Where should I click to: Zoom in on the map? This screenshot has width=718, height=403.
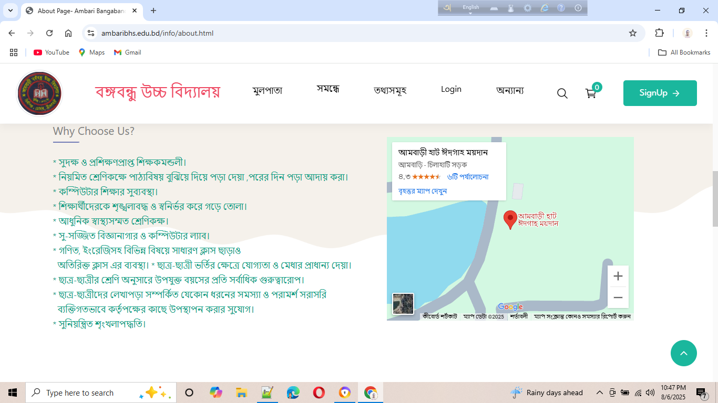pyautogui.click(x=618, y=276)
